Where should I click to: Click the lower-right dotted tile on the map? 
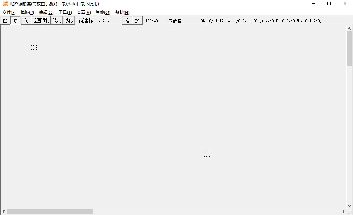(207, 154)
